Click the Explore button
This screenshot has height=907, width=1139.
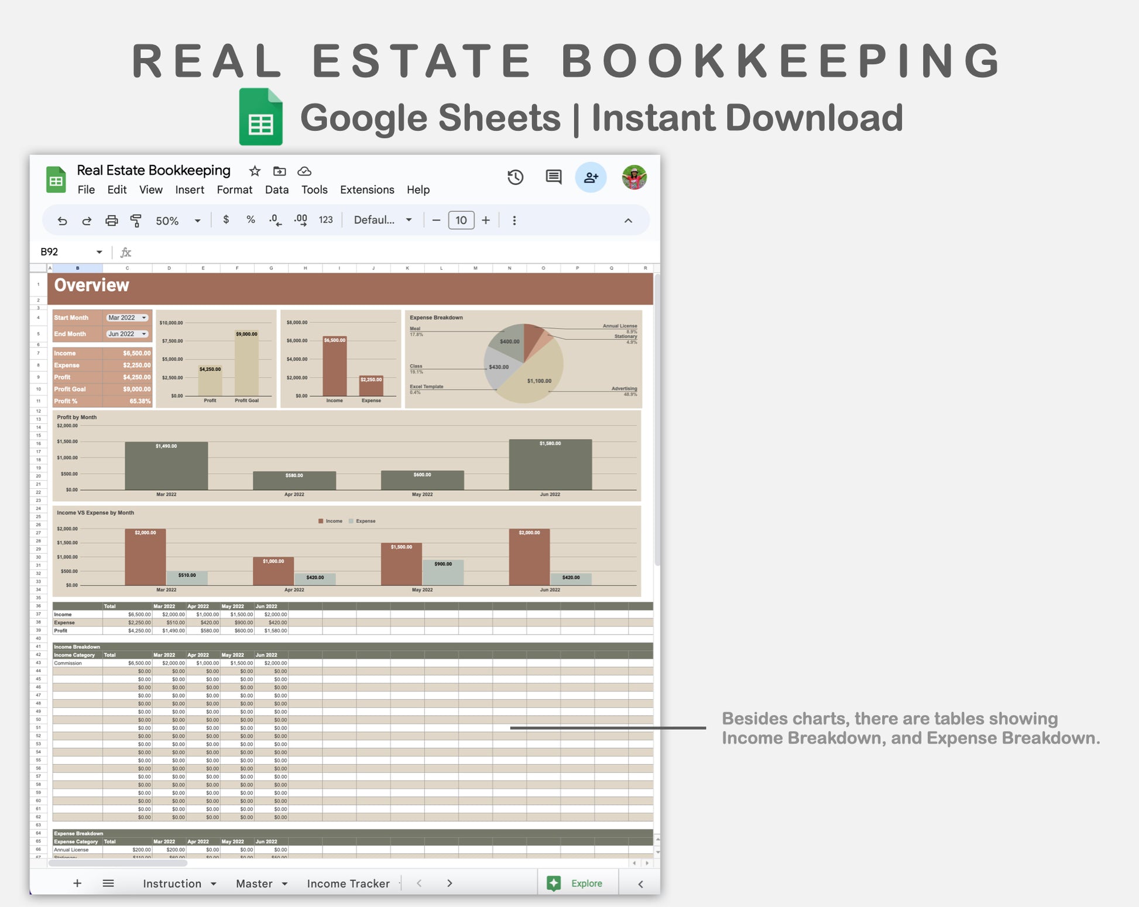[577, 883]
